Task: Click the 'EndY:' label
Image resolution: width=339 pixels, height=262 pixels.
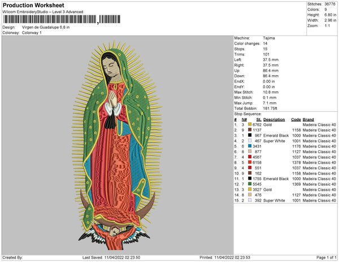Action: tap(240, 86)
